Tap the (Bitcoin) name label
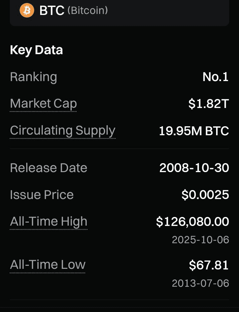 click(x=88, y=11)
